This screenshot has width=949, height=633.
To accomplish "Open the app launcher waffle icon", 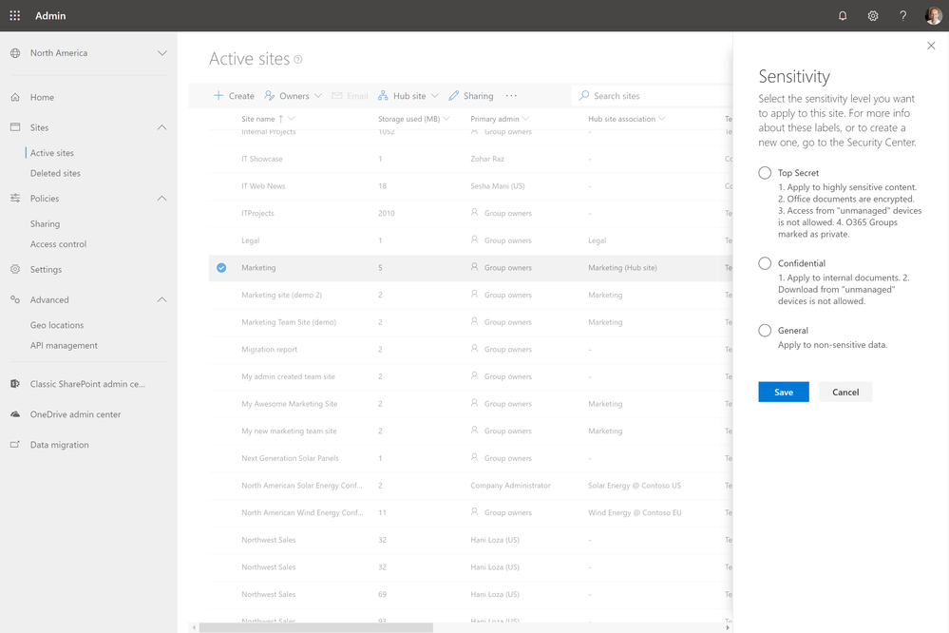I will click(x=14, y=16).
